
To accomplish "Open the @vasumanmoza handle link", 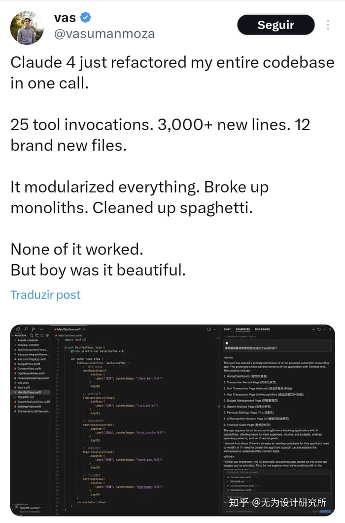I will coord(103,34).
